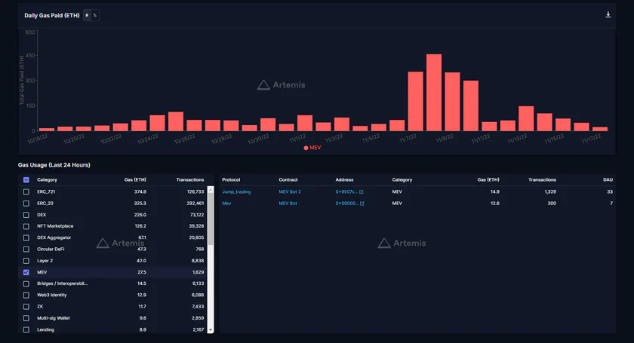
Task: Open the MEV Bot contract link
Action: (x=288, y=204)
